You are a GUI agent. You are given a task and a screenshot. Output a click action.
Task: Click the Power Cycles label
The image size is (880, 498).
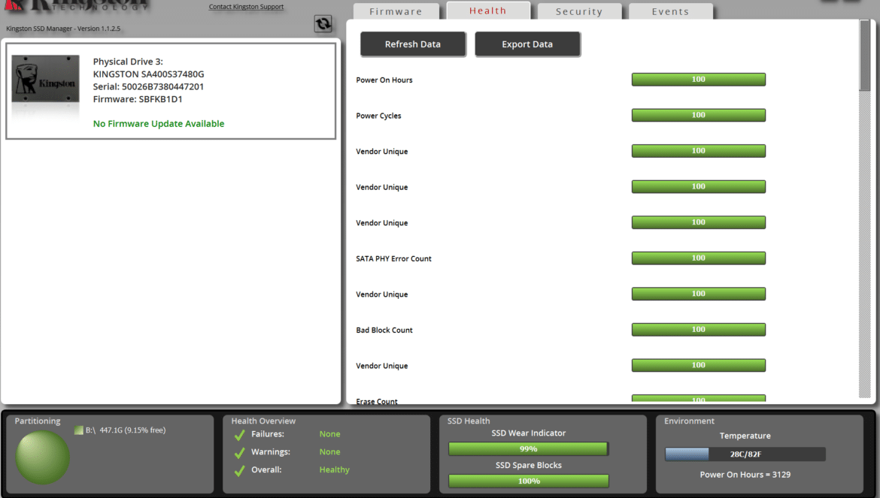pyautogui.click(x=379, y=116)
